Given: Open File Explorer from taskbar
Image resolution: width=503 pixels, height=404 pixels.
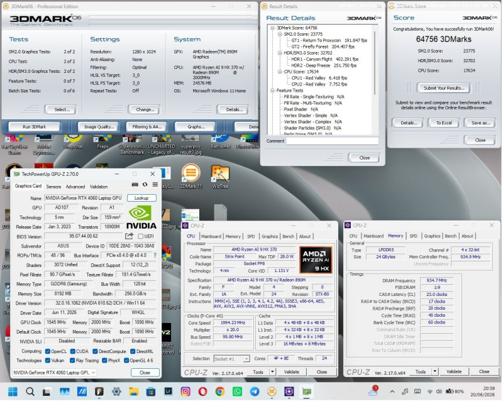Looking at the screenshot, I should coord(134,393).
